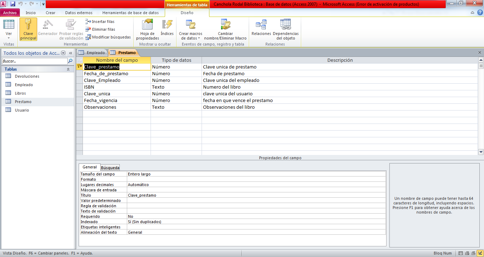Open Customize Quick Access Toolbar arrow
The height and width of the screenshot is (257, 484).
point(43,4)
